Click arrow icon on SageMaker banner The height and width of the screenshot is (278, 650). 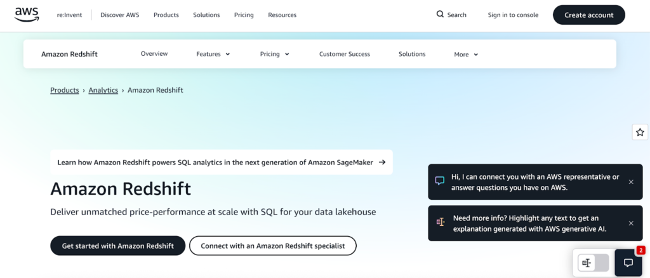point(381,162)
